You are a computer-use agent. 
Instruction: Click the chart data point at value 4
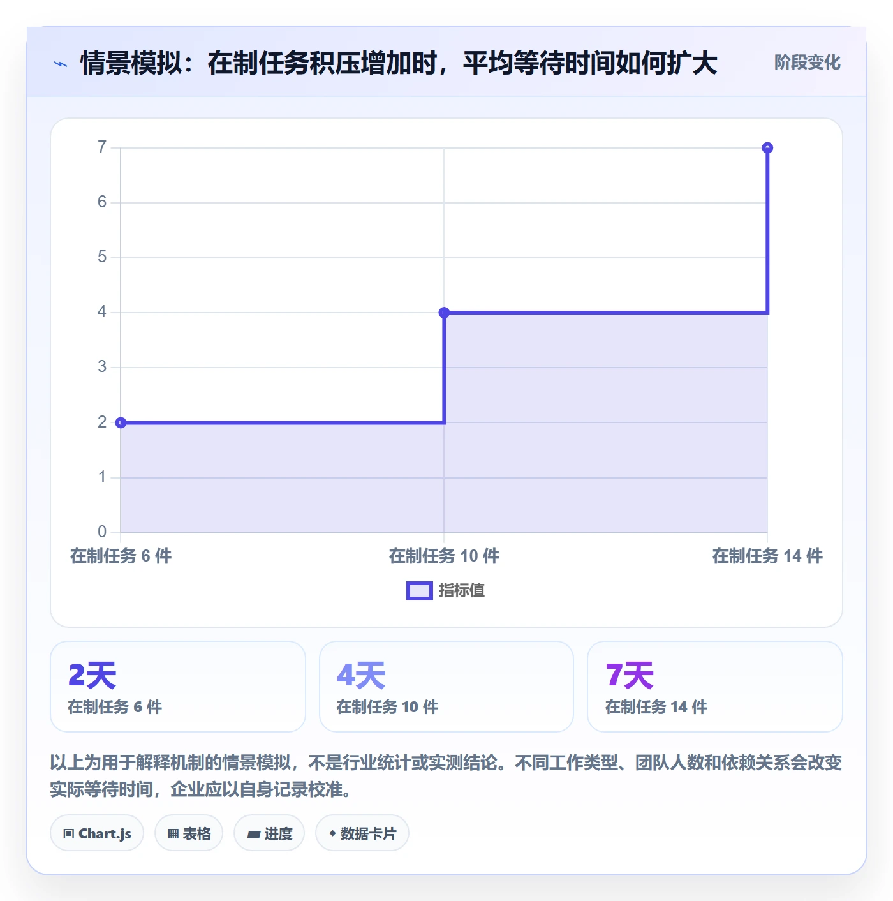pos(444,313)
